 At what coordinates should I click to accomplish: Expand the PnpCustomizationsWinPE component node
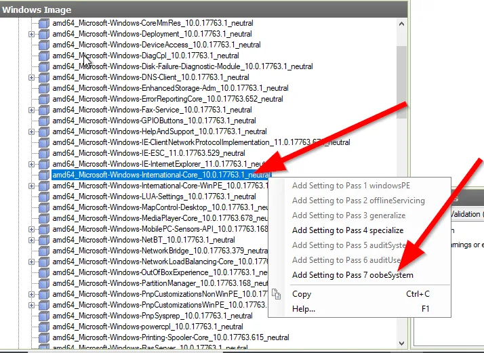(31, 305)
